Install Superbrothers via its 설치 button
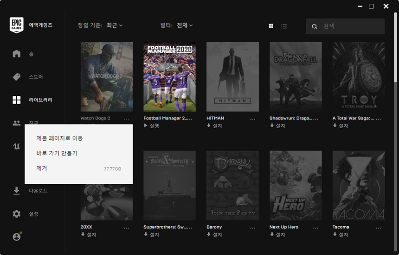Image resolution: width=399 pixels, height=255 pixels. point(151,235)
